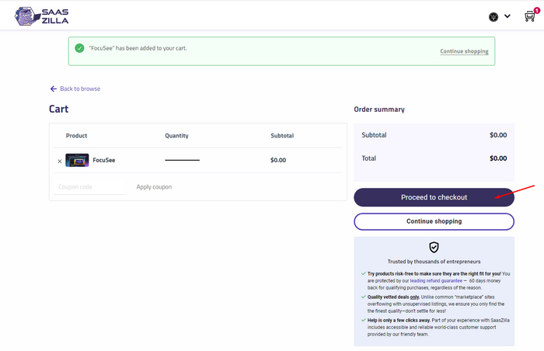Click the green success checkmark icon
Viewport: 544px width, 351px height.
pos(79,48)
